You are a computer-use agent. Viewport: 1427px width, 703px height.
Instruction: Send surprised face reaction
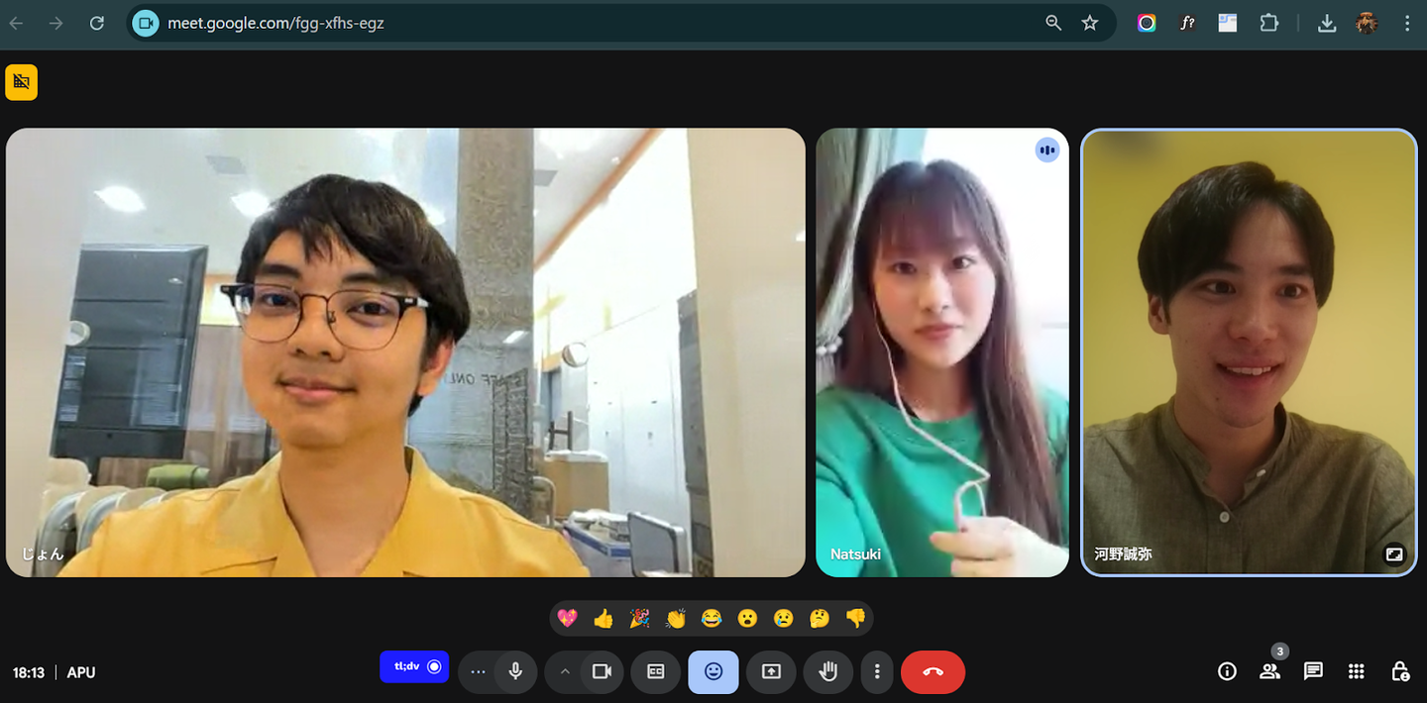[747, 619]
